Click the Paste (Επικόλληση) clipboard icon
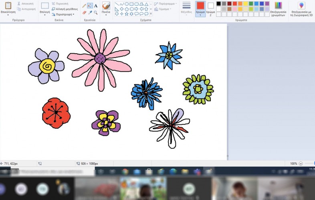 point(8,6)
